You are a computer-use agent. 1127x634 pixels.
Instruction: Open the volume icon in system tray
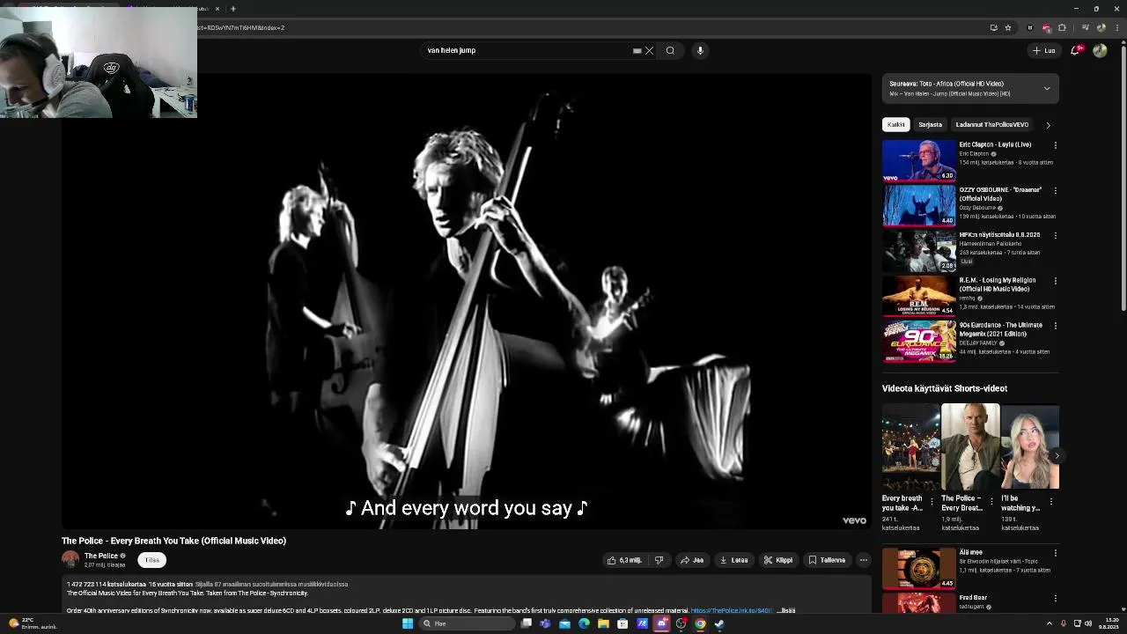point(1088,623)
